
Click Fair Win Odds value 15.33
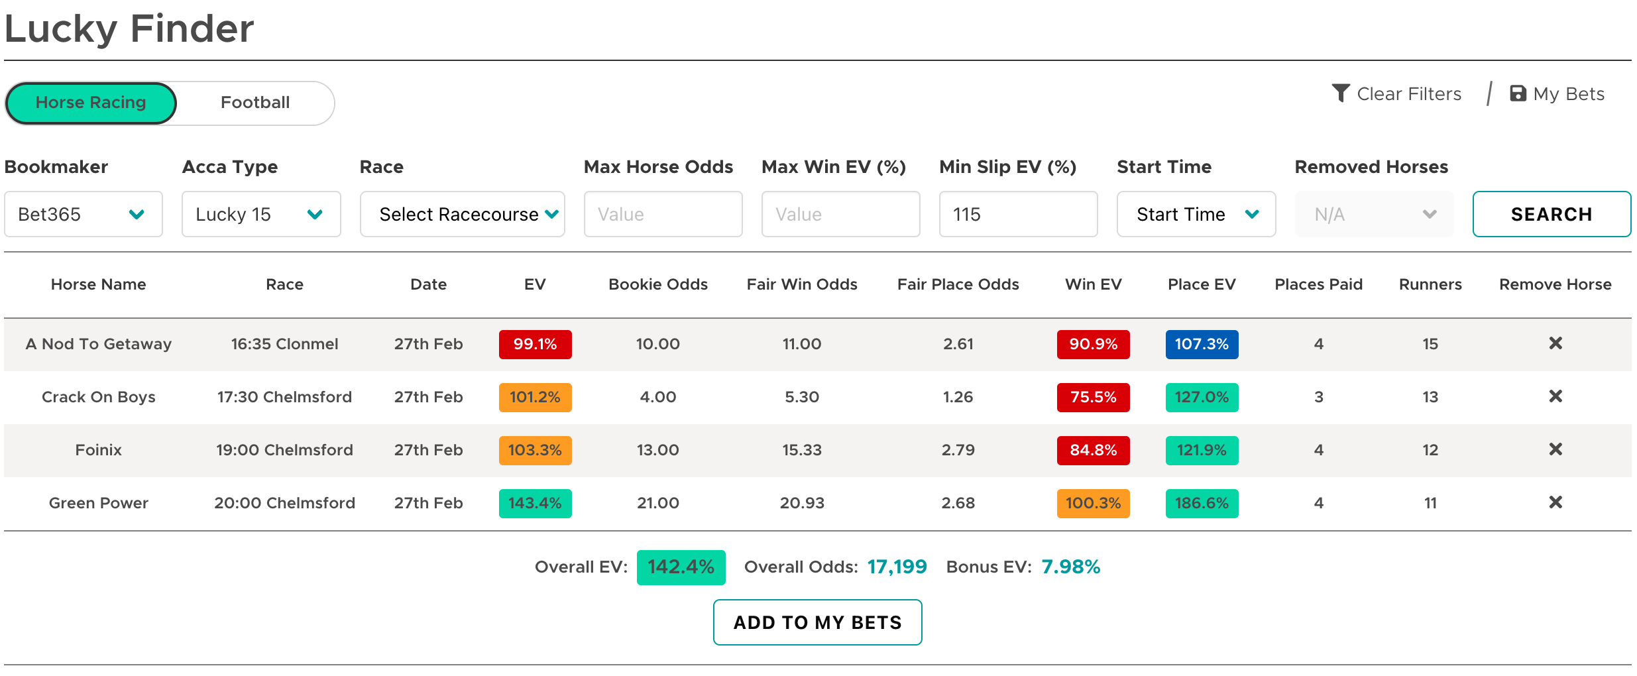point(802,450)
